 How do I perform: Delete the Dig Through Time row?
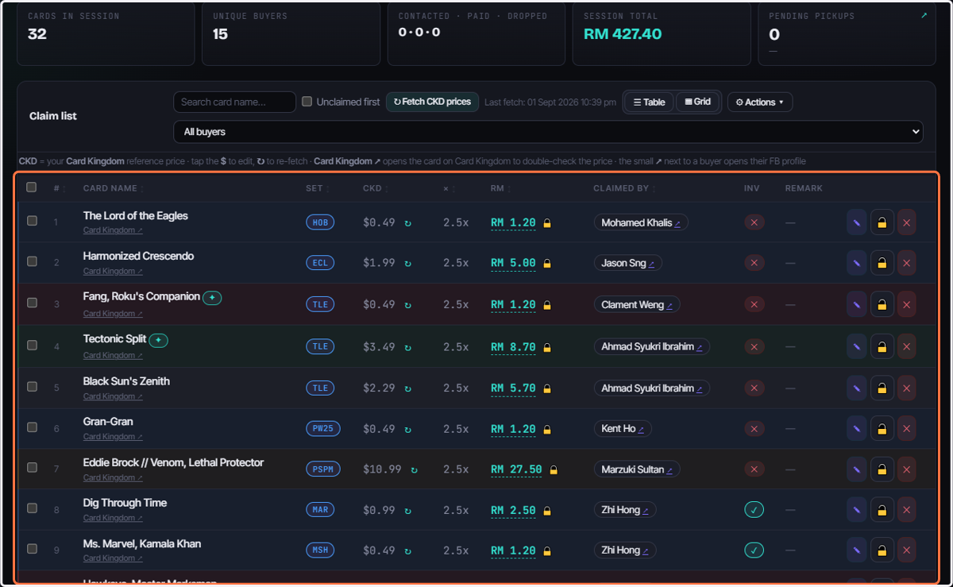[x=906, y=510]
